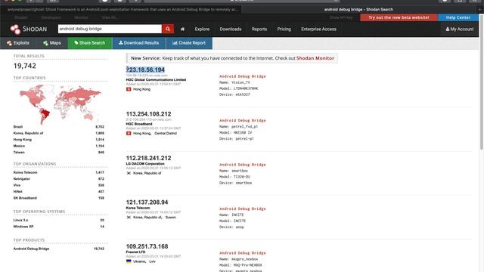Viewport: 484px width, 272px height.
Task: Click the Hong Kong flag under 223.18.56.194
Action: (129, 89)
